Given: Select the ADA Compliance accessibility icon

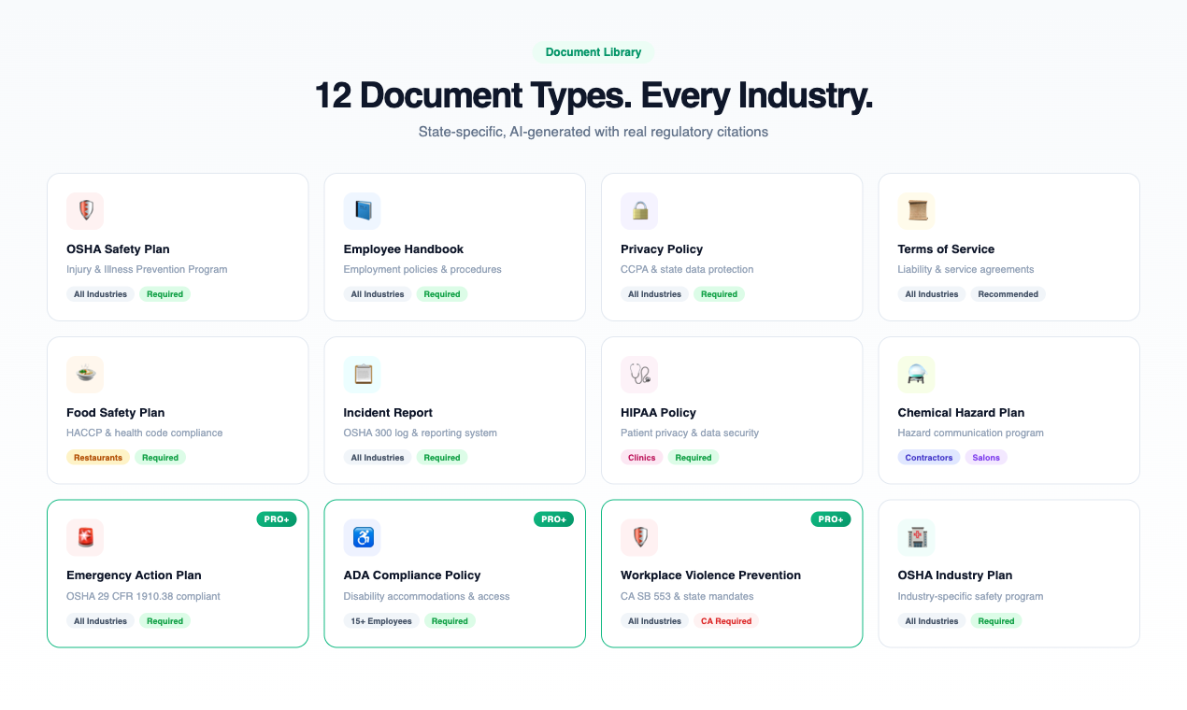Looking at the screenshot, I should click(363, 537).
